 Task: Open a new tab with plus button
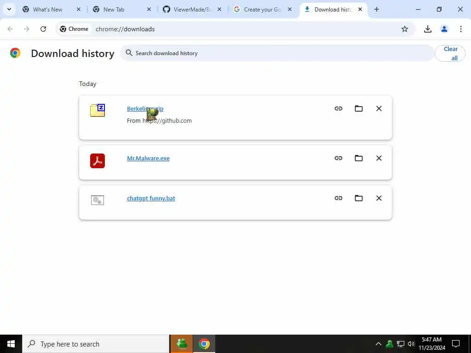pos(376,9)
